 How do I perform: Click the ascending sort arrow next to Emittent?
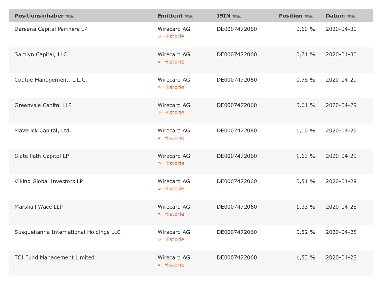191,16
